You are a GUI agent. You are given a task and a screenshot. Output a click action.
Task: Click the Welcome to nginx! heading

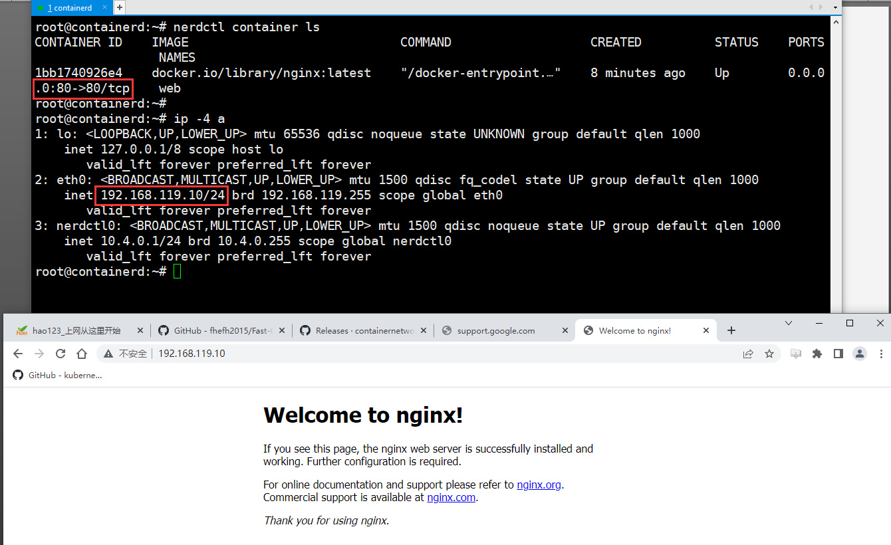pos(363,415)
